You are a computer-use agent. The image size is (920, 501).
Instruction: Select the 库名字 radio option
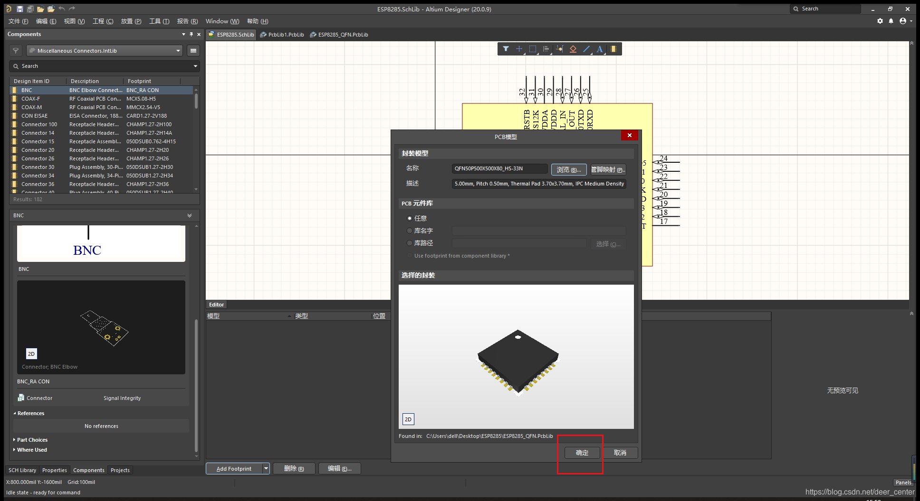tap(410, 231)
